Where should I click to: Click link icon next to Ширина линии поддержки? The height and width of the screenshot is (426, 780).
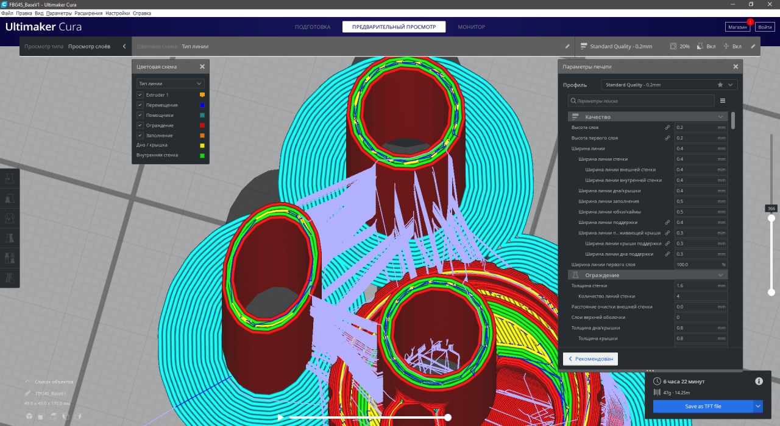[x=668, y=222]
